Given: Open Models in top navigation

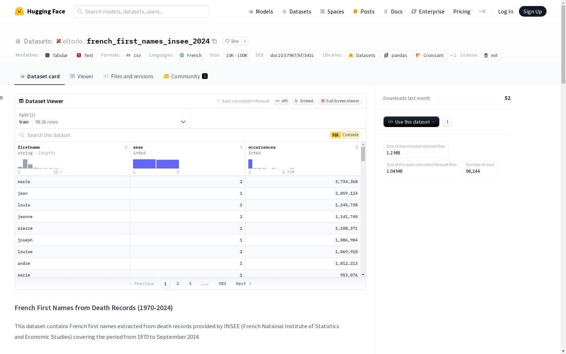Looking at the screenshot, I should (261, 11).
